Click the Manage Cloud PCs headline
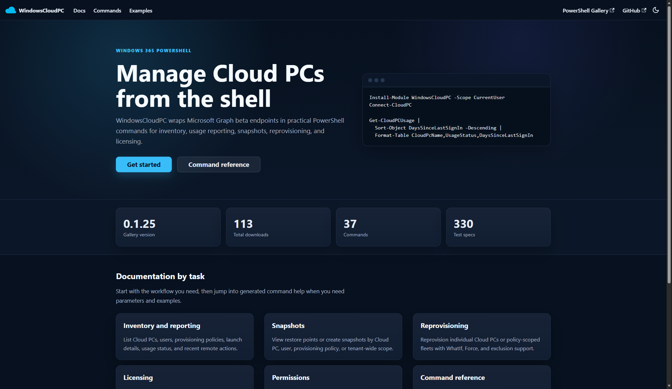Screen dimensions: 672x389 click(220, 86)
